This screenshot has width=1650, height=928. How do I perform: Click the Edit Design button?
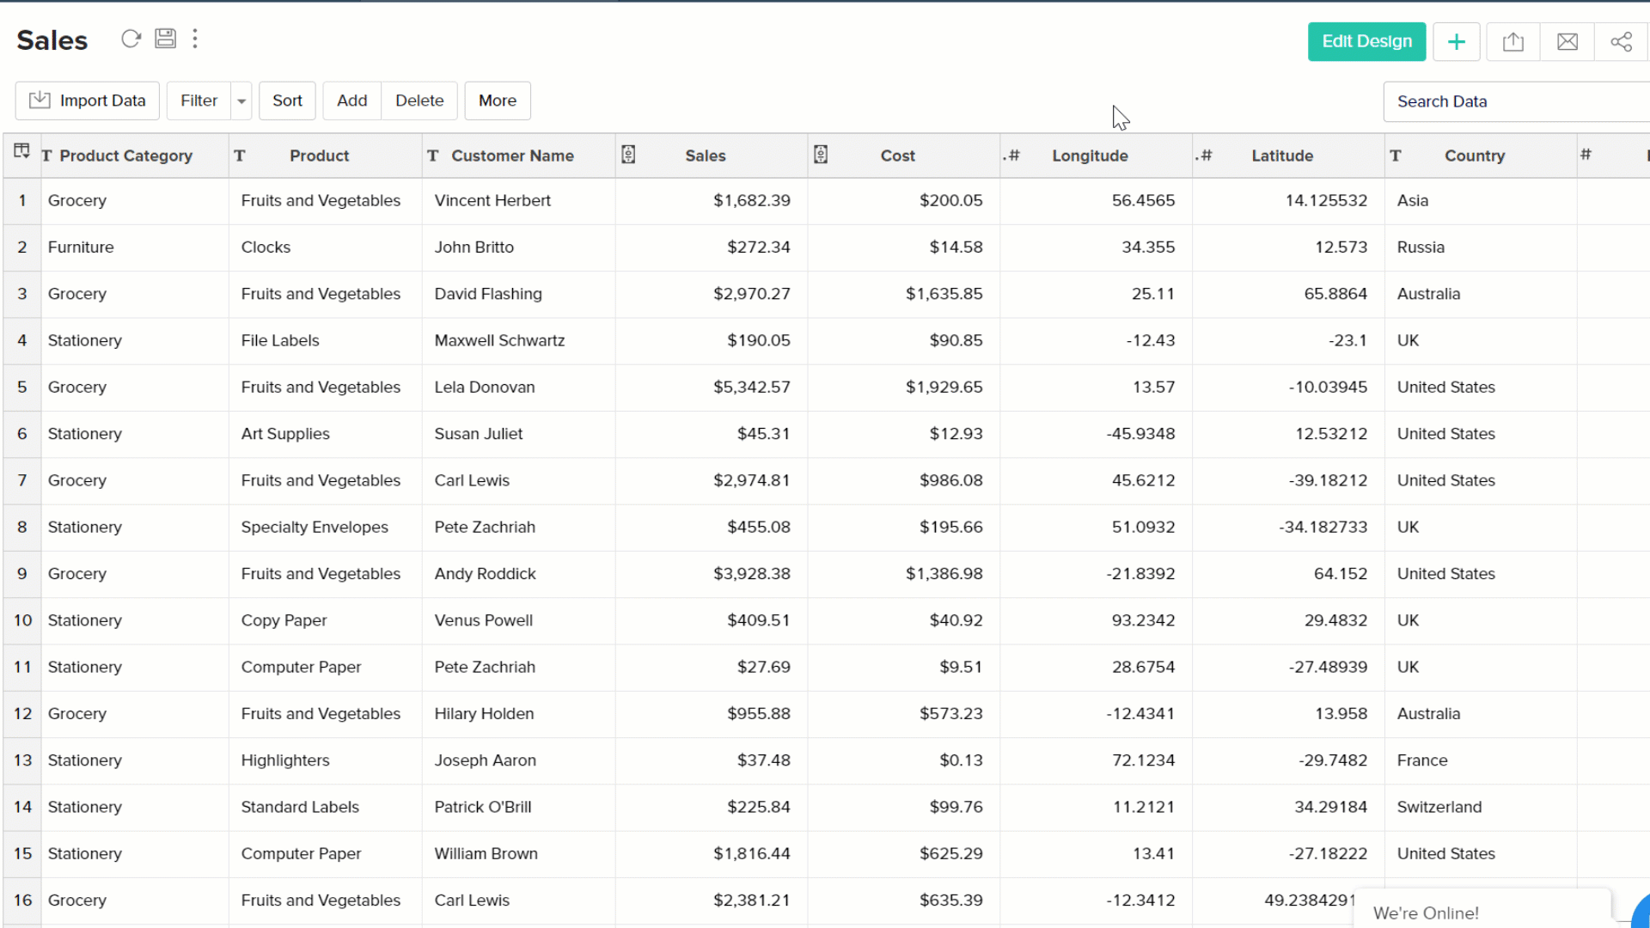[x=1366, y=41]
